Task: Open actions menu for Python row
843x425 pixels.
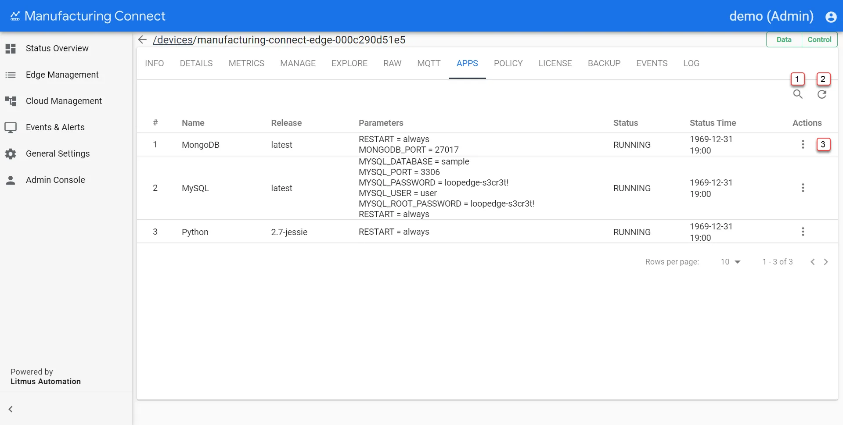Action: [803, 232]
